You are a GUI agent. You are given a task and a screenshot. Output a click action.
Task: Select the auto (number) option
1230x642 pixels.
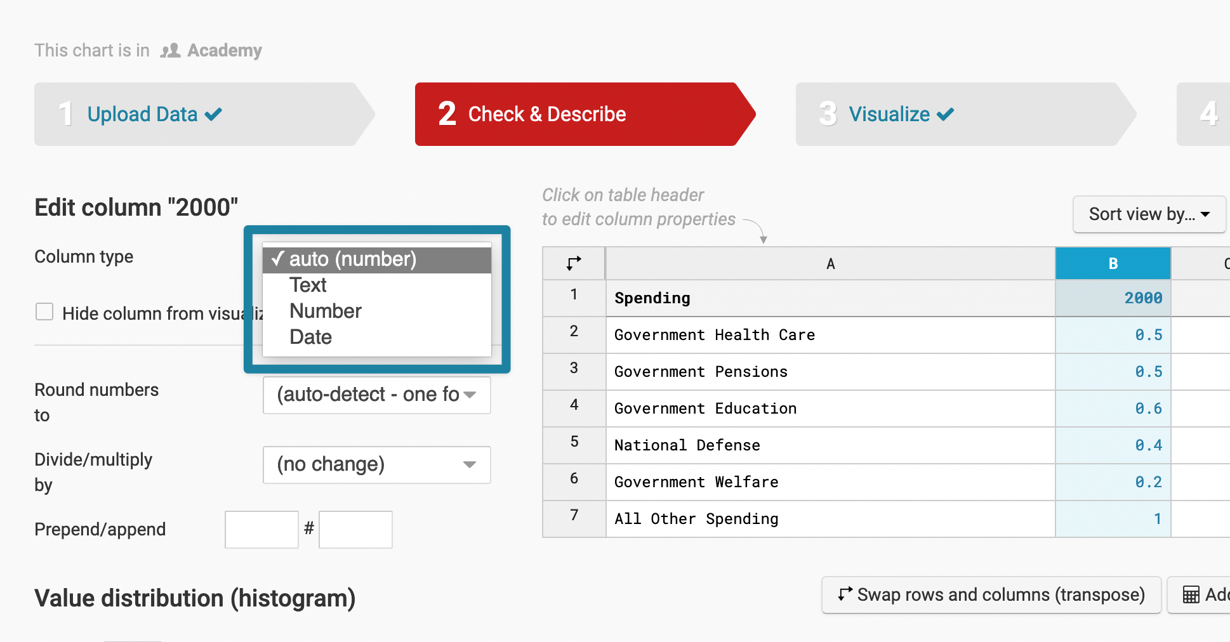(353, 259)
